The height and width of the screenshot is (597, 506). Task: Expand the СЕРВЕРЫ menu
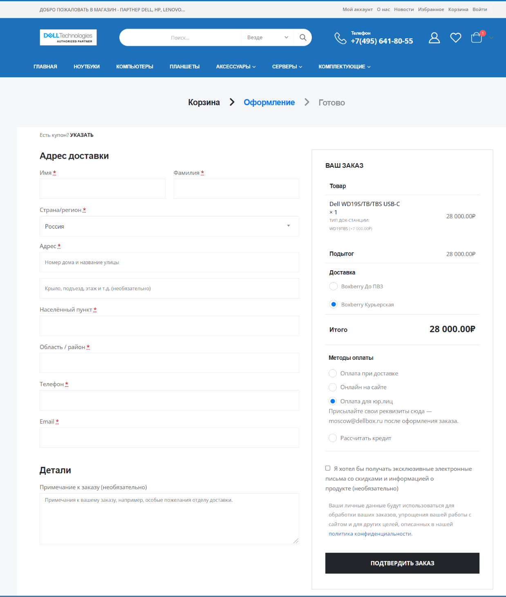tap(287, 67)
